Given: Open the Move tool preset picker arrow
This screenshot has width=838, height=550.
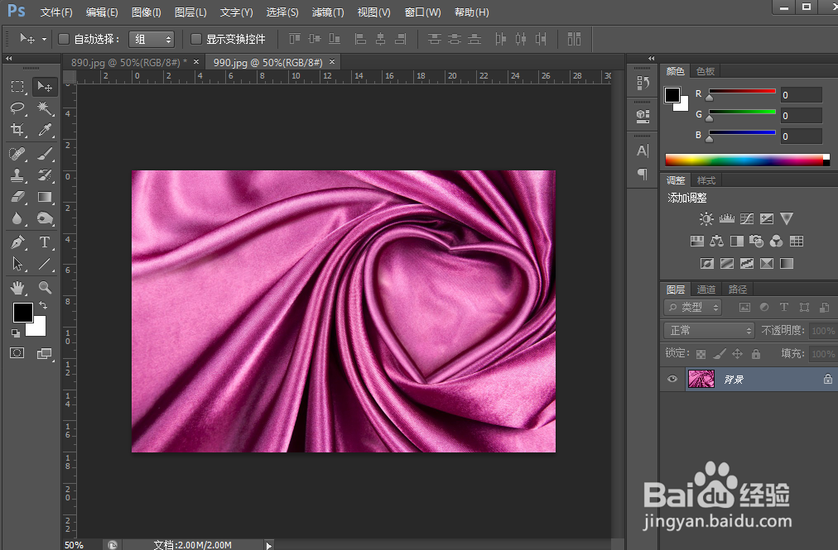Looking at the screenshot, I should coord(45,39).
